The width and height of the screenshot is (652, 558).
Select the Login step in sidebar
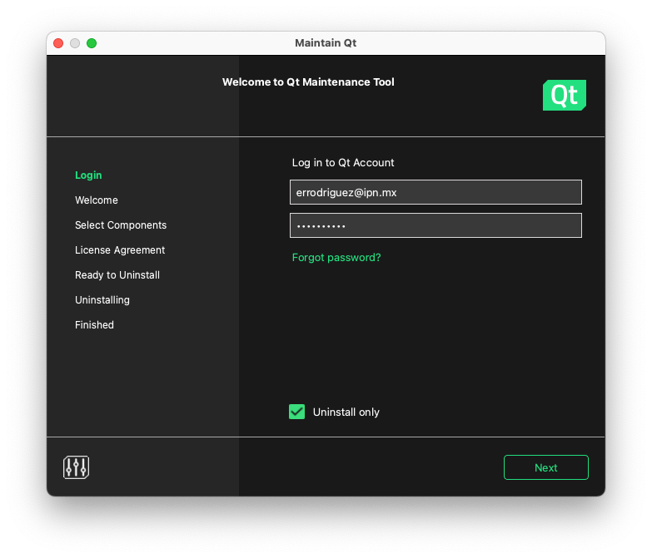click(88, 175)
